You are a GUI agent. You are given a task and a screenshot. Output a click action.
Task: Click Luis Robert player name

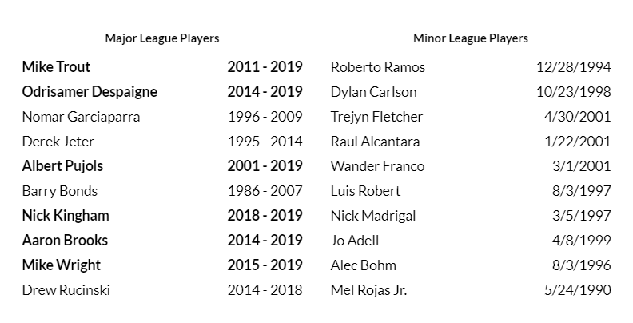tap(365, 191)
